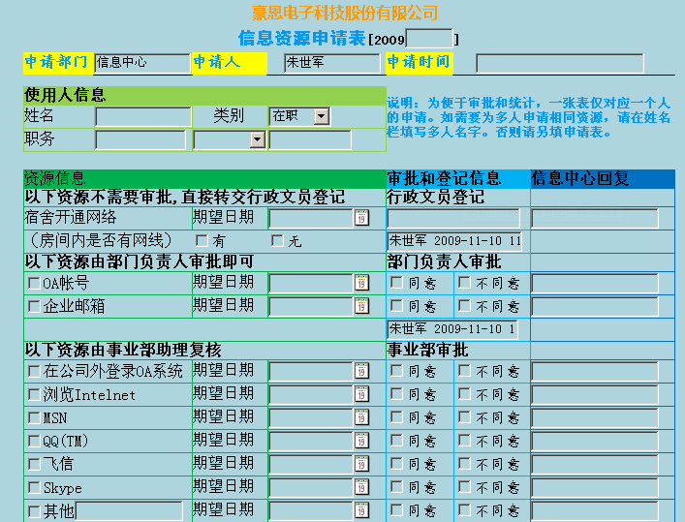This screenshot has width=685, height=522.
Task: Click the 姓名 input field
Action: [x=142, y=116]
